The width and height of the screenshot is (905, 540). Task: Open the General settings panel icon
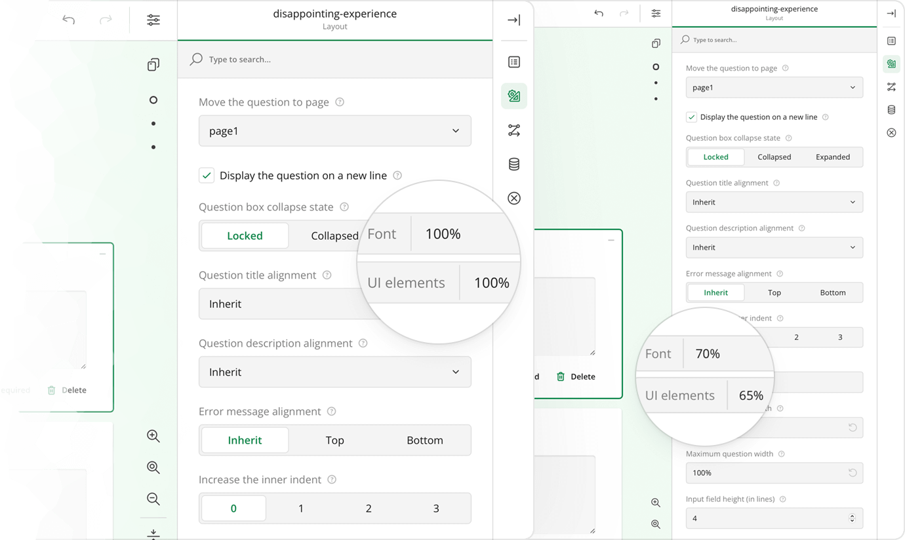pos(513,62)
